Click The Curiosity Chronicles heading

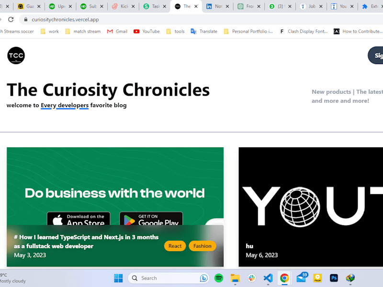coord(108,90)
